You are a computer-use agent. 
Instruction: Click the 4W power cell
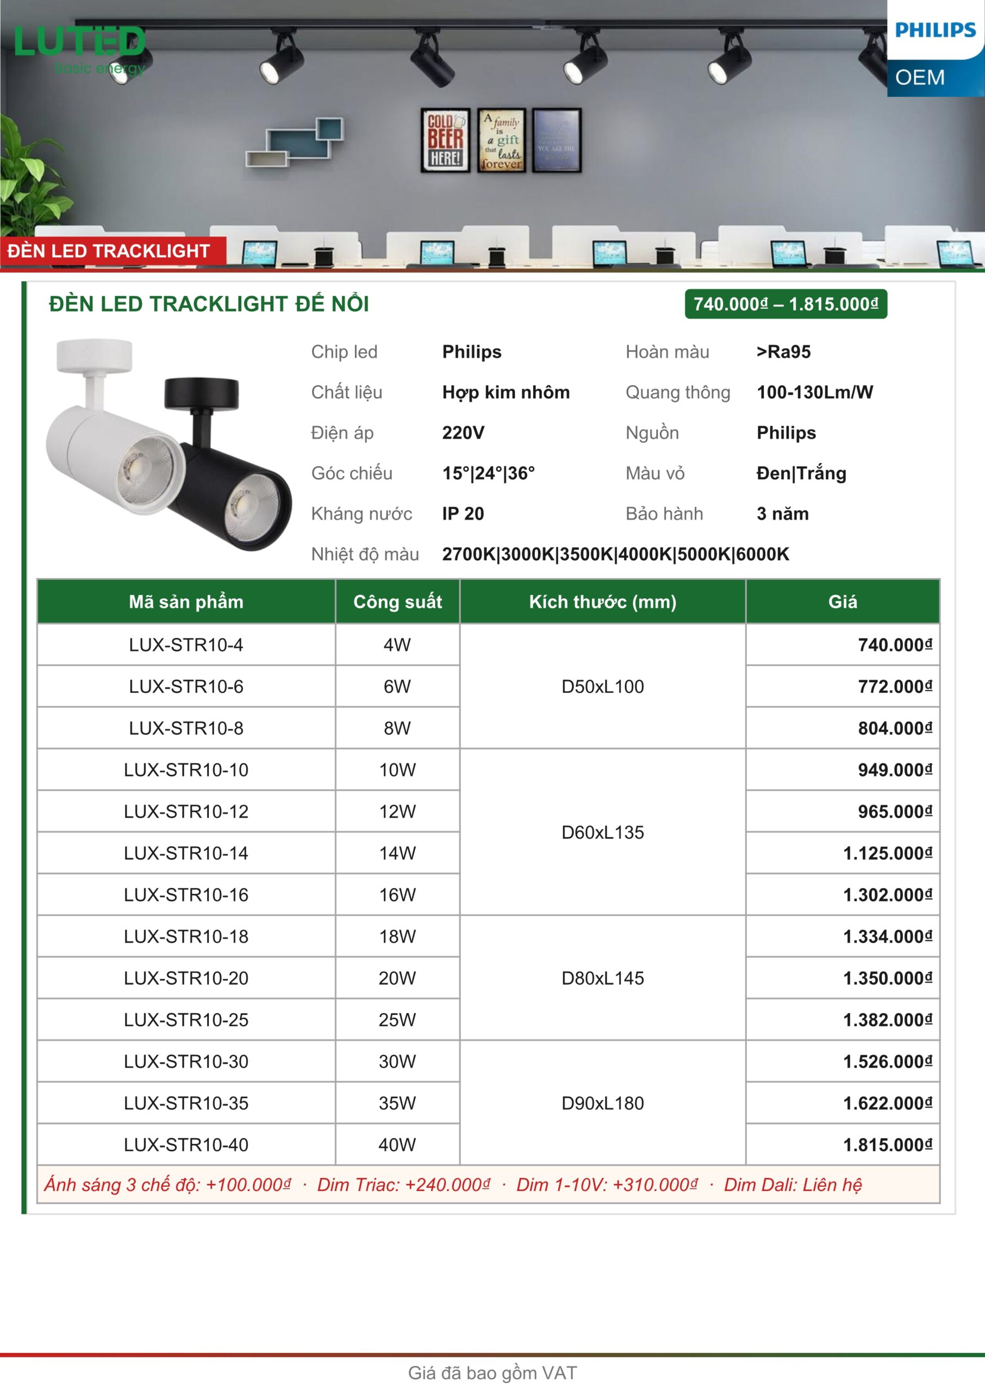pos(397,645)
